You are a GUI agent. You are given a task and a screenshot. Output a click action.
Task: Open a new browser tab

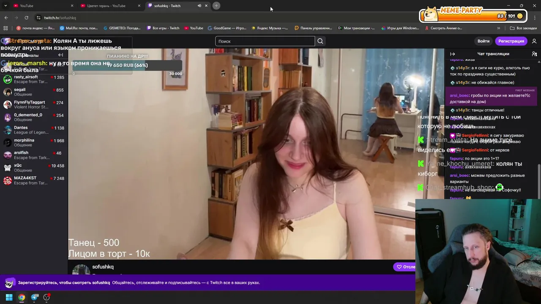pos(216,5)
